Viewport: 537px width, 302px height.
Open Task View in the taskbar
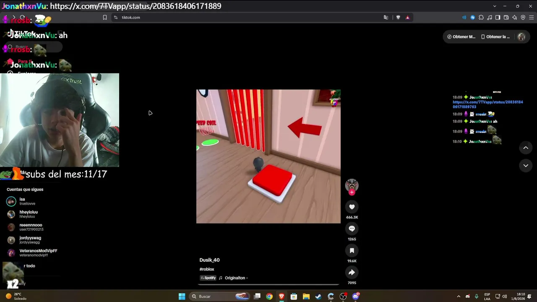coord(257,297)
